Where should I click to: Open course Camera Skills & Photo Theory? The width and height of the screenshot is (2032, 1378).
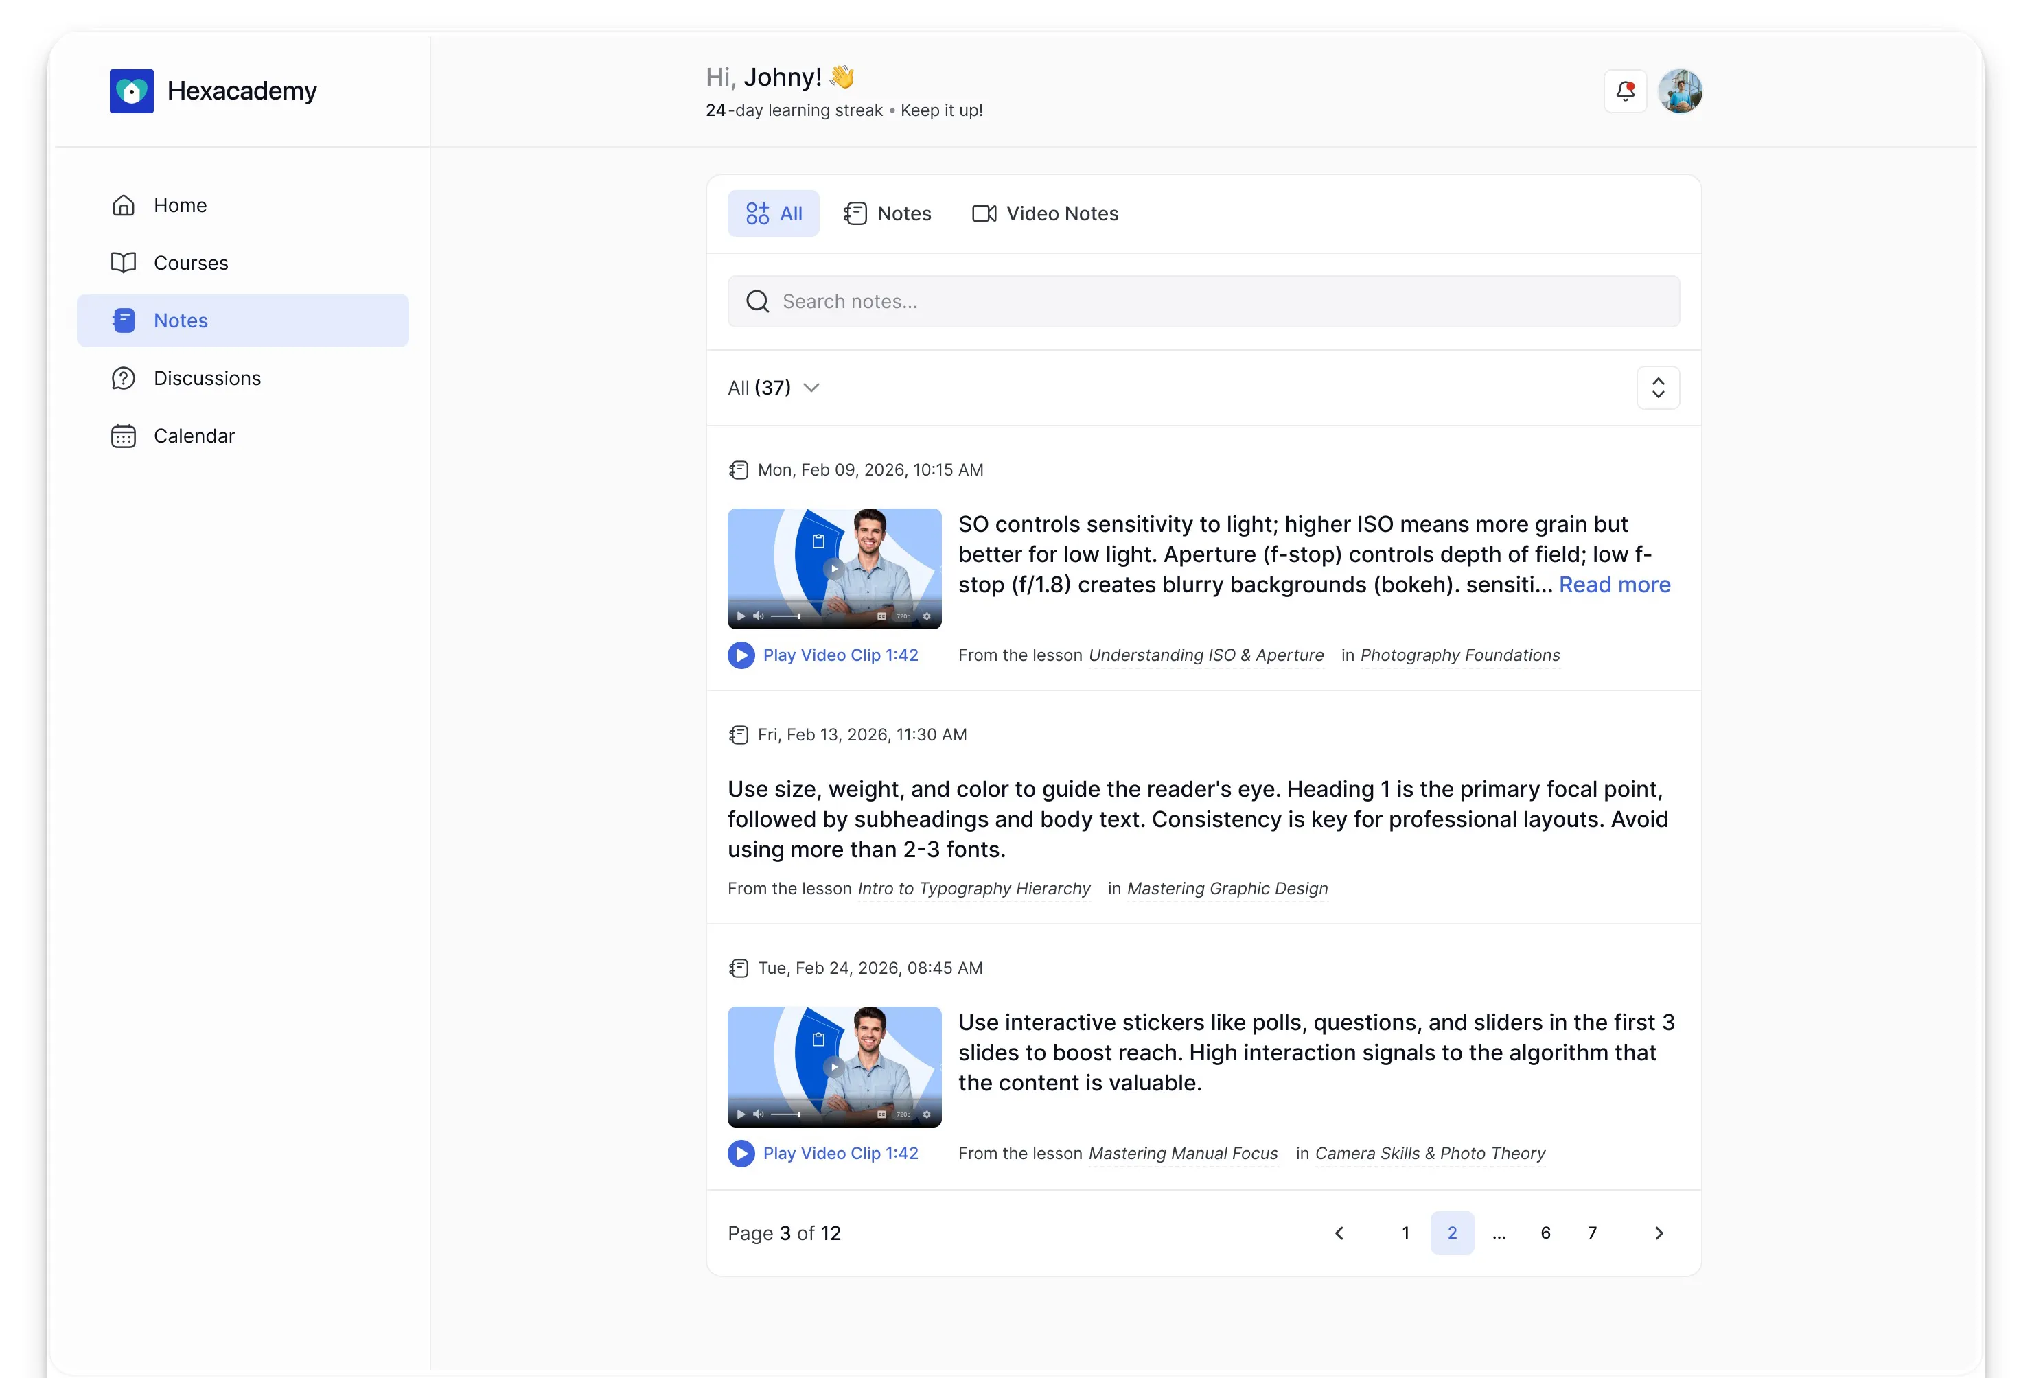pyautogui.click(x=1431, y=1154)
